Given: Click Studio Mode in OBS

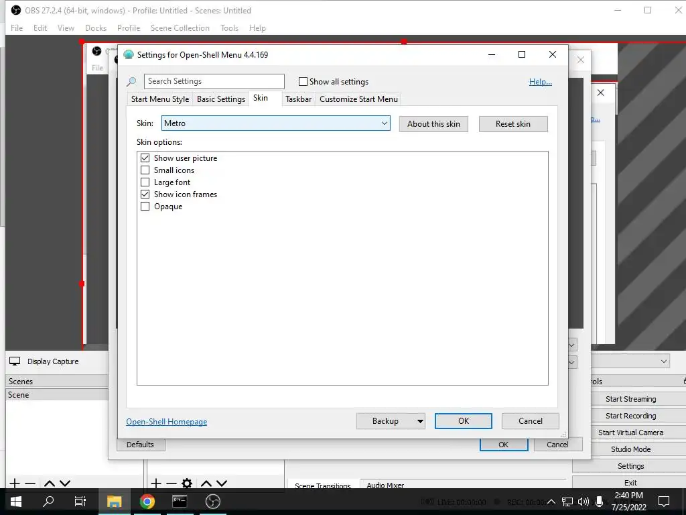Looking at the screenshot, I should 630,449.
